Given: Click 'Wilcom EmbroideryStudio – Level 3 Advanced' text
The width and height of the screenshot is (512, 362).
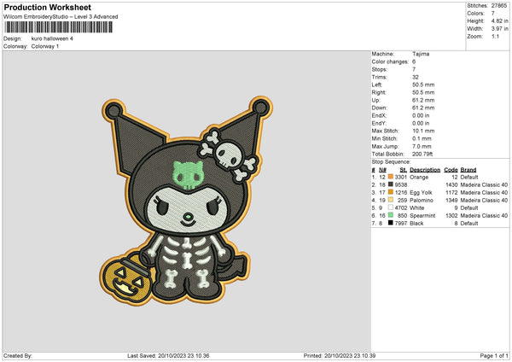Looking at the screenshot, I should pos(61,17).
